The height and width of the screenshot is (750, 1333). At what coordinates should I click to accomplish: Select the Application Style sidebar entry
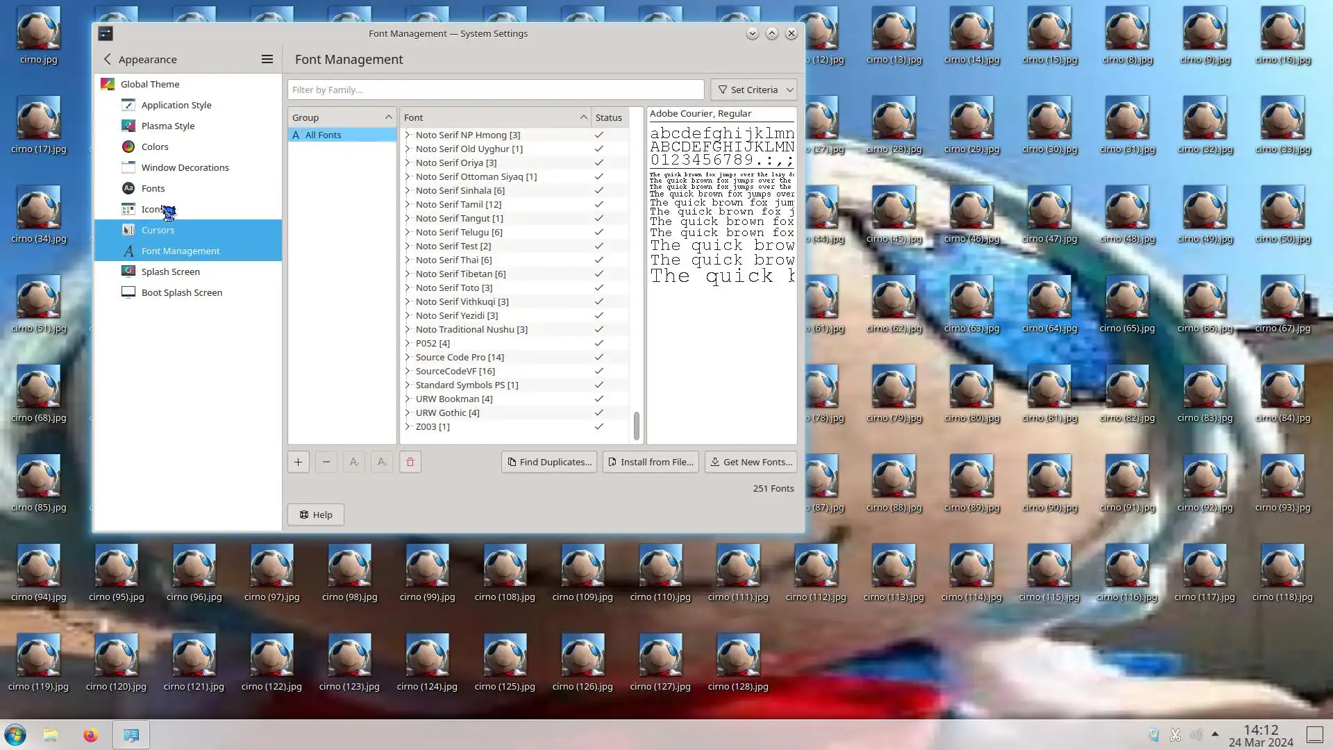pyautogui.click(x=176, y=105)
